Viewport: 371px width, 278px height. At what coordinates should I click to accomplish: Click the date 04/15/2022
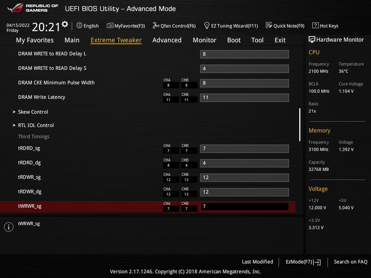[x=18, y=25]
